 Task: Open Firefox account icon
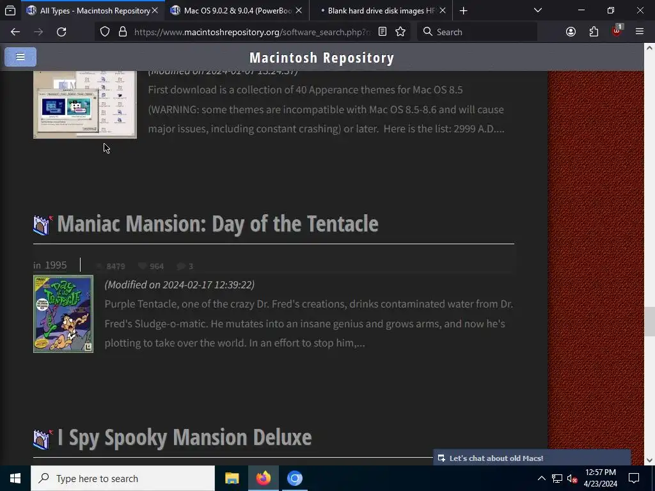(x=571, y=32)
